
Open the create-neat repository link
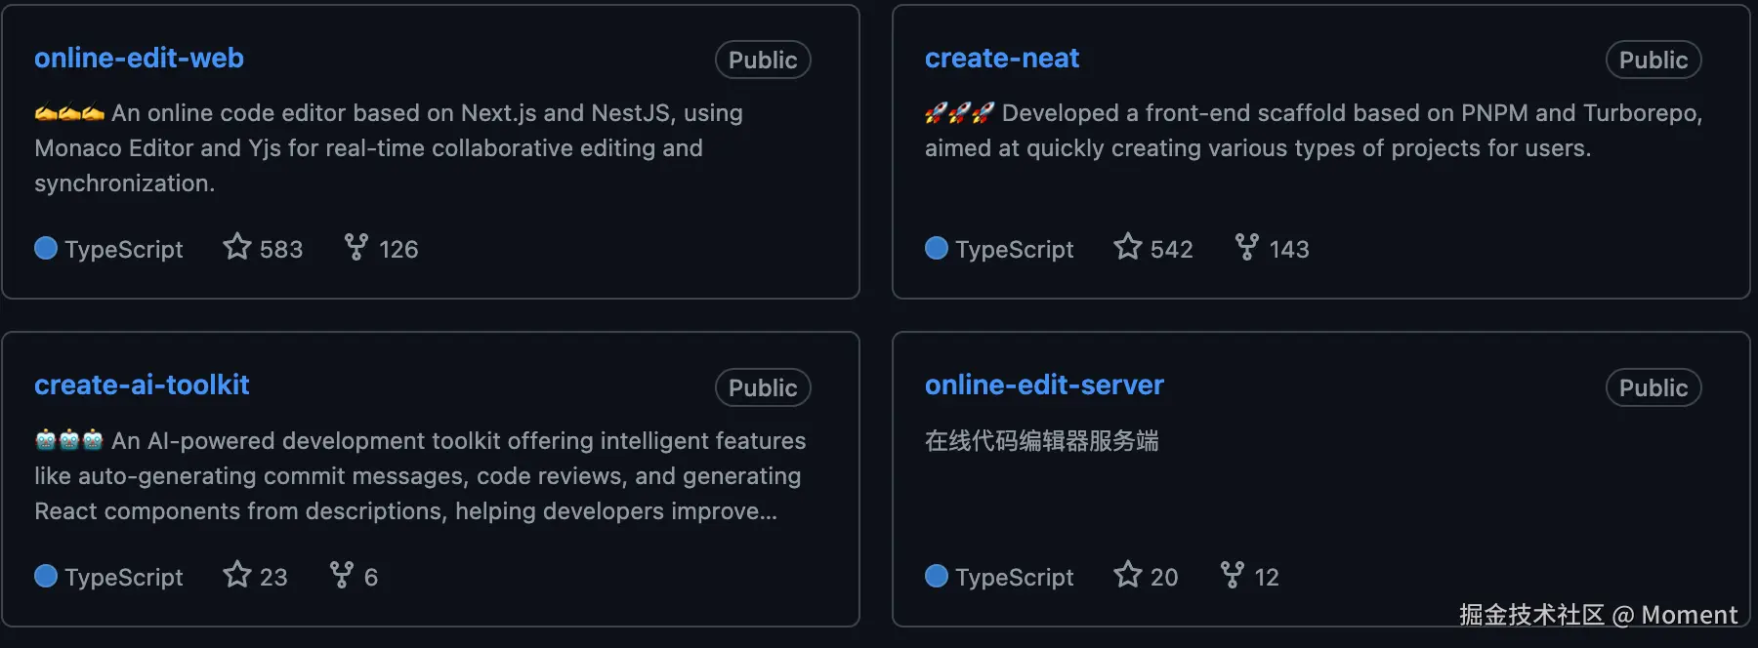click(1001, 59)
